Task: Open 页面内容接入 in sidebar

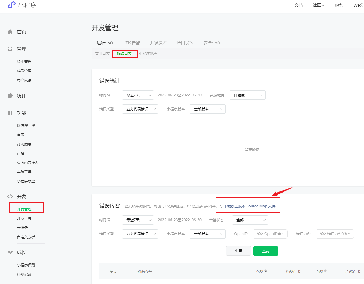Action: click(x=28, y=163)
